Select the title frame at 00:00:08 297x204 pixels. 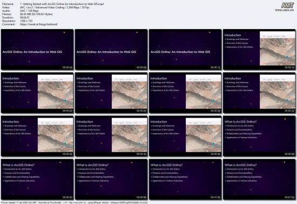(x=111, y=50)
